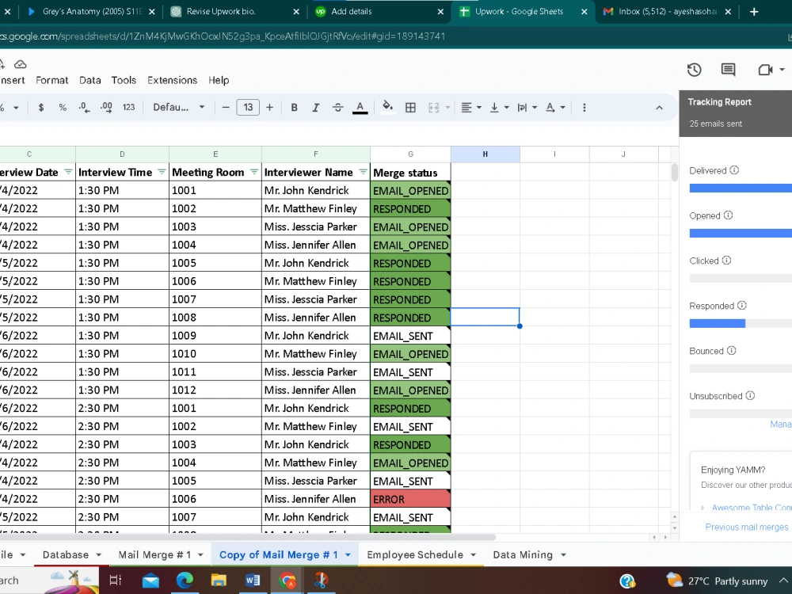Open the Format menu
792x594 pixels.
52,80
